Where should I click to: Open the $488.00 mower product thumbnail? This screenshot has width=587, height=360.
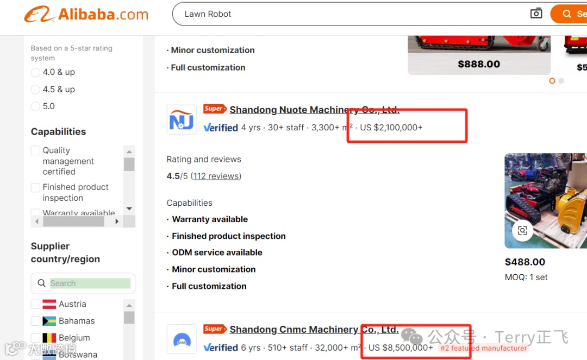(546, 201)
